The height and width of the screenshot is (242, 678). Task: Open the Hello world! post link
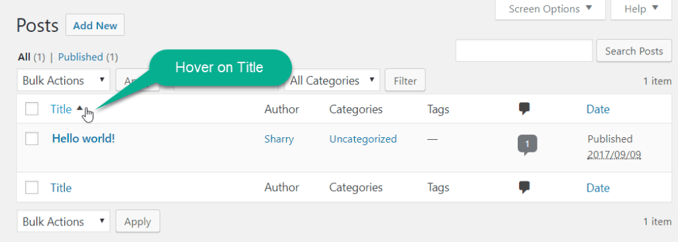click(x=83, y=139)
